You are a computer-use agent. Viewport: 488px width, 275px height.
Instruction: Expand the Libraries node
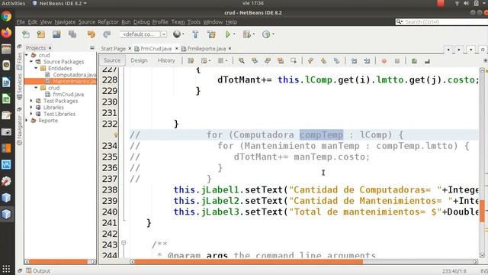[x=31, y=108]
